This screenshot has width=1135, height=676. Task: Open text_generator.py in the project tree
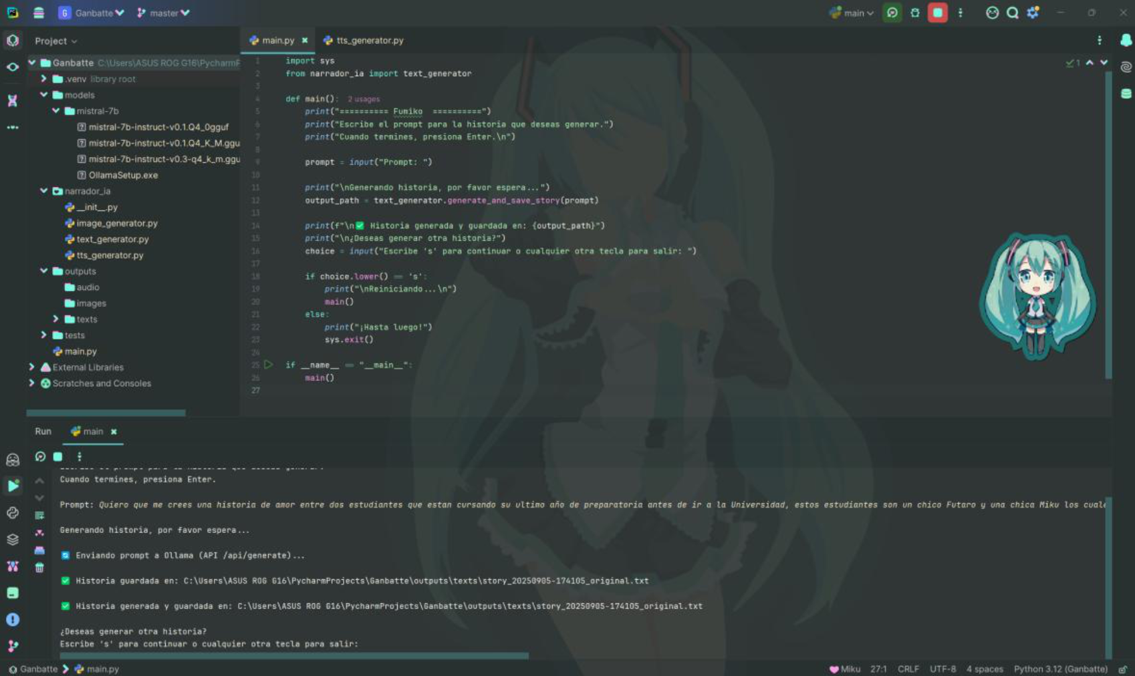(107, 239)
